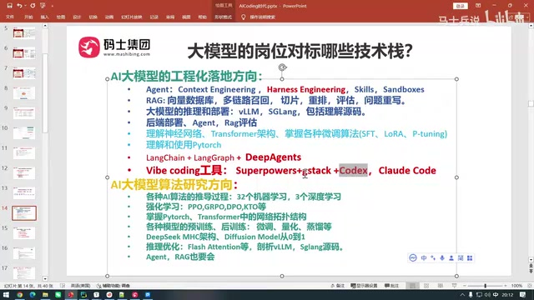Switch to Reading view
This screenshot has width=534, height=300.
(441, 286)
